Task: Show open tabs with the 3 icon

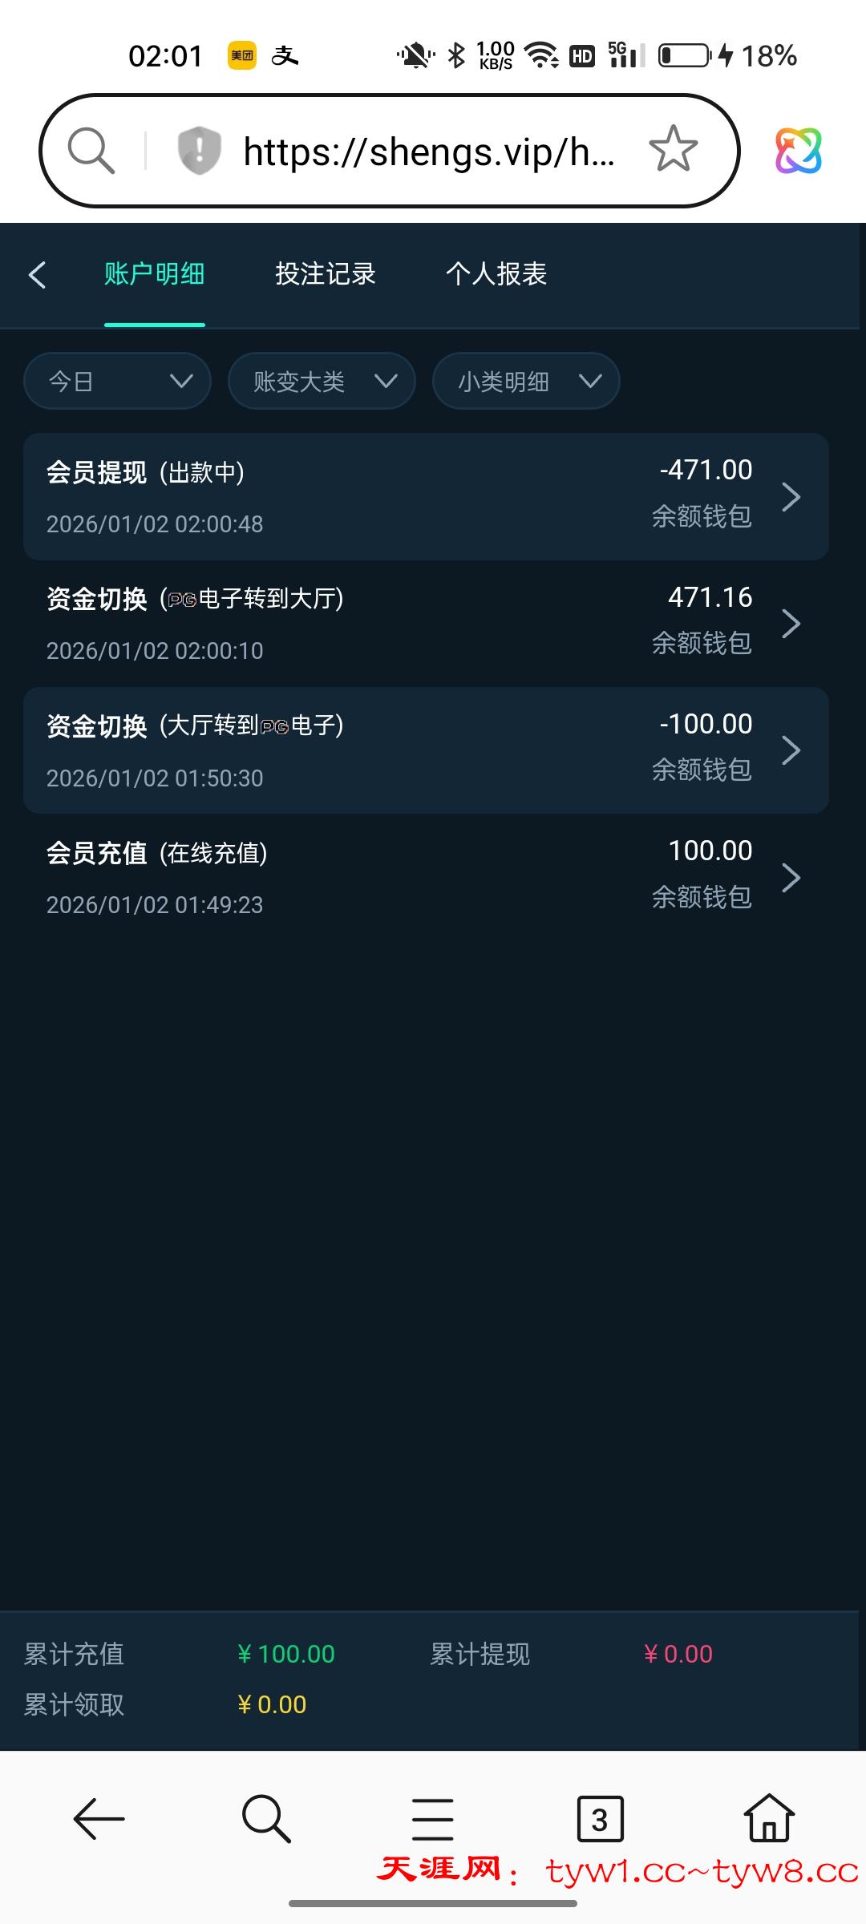Action: click(600, 1818)
